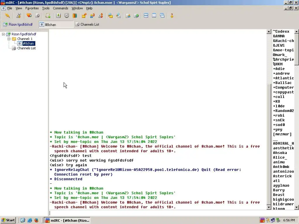The image size is (299, 224).
Task: Click the Show Desktop quick launch icon
Action: (x=23, y=220)
